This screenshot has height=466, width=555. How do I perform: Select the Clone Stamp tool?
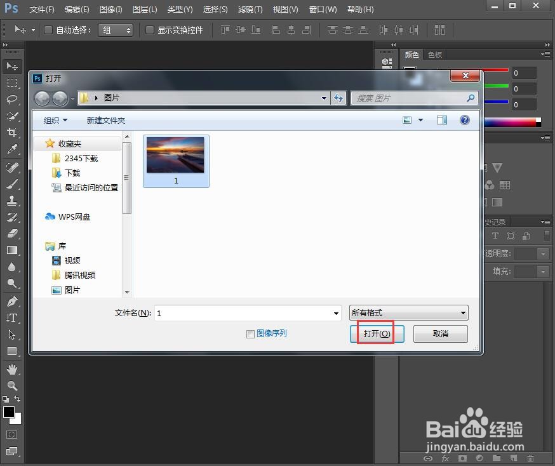12,201
